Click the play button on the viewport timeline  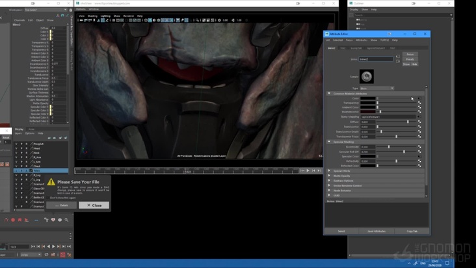pyautogui.click(x=308, y=170)
